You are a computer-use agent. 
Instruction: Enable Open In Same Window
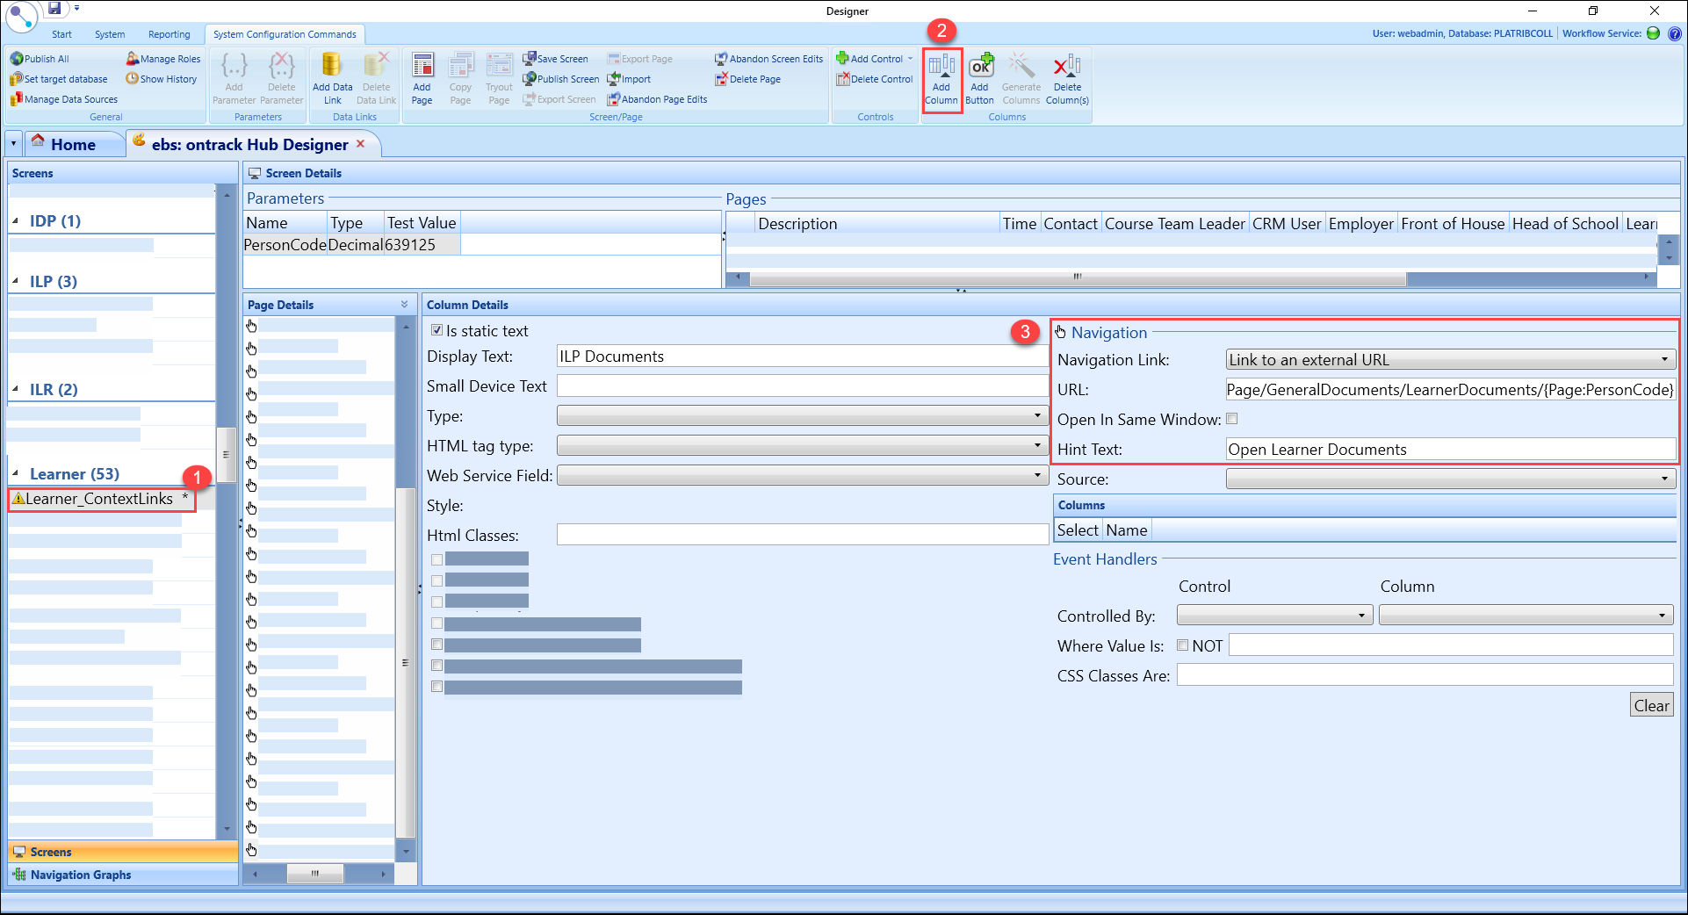[x=1232, y=419]
